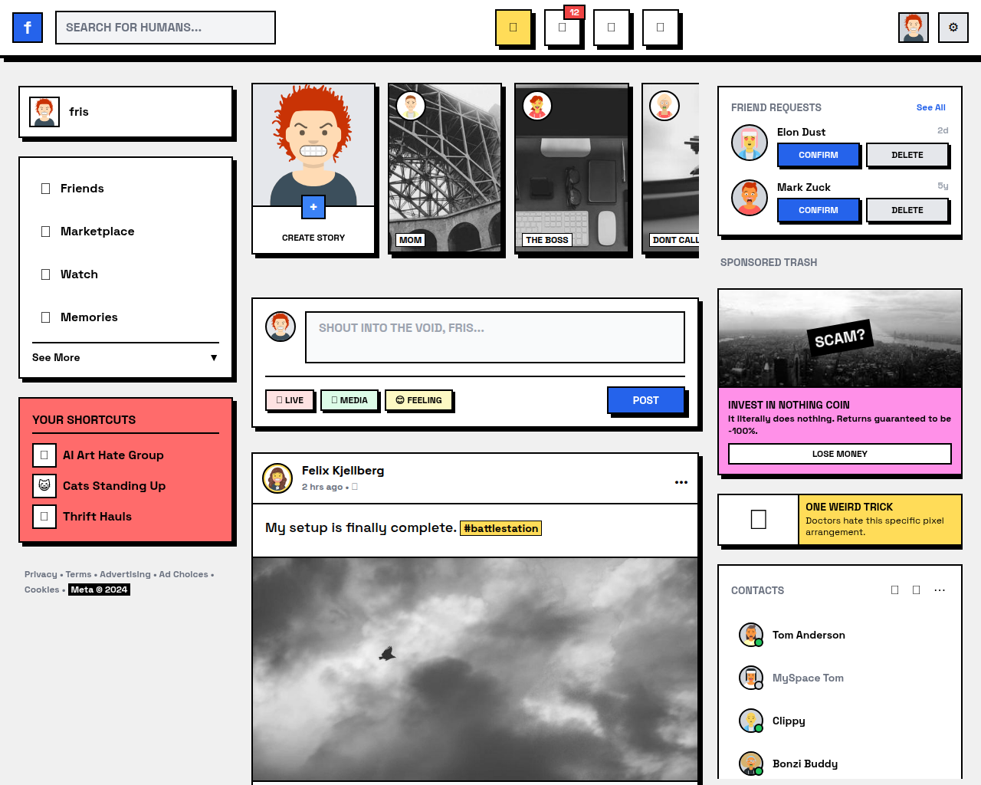The height and width of the screenshot is (785, 981).
Task: Click the Facebook logo icon
Action: [x=28, y=28]
